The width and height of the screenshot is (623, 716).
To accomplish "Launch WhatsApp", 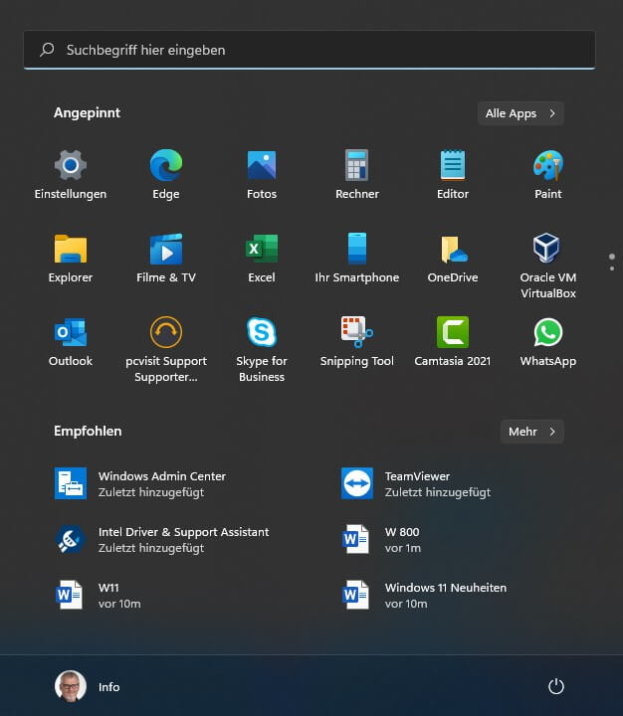I will (x=548, y=342).
